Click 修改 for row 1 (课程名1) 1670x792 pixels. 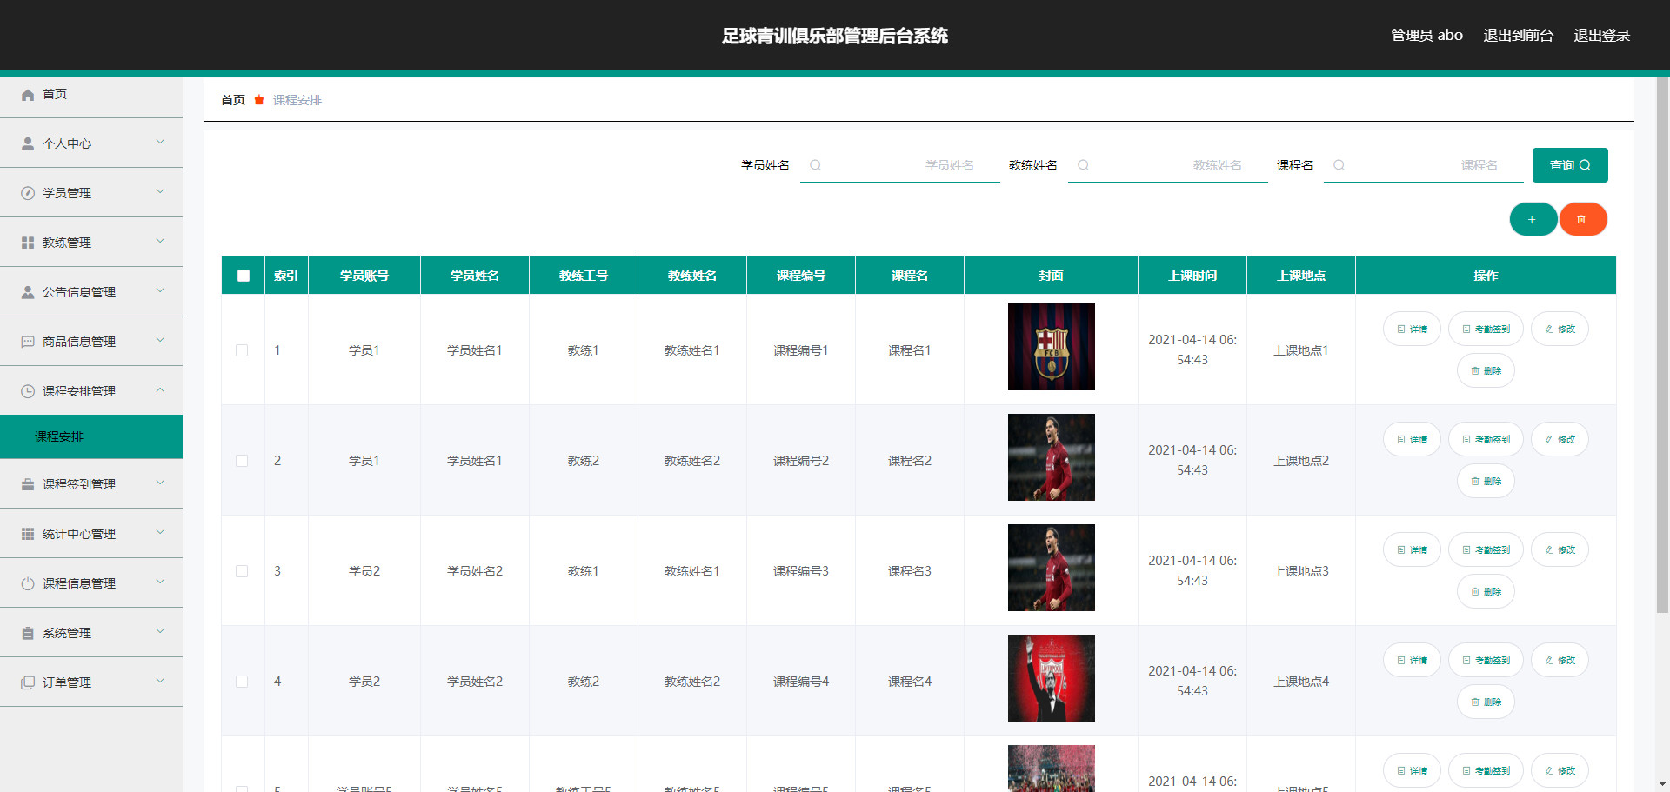point(1560,329)
